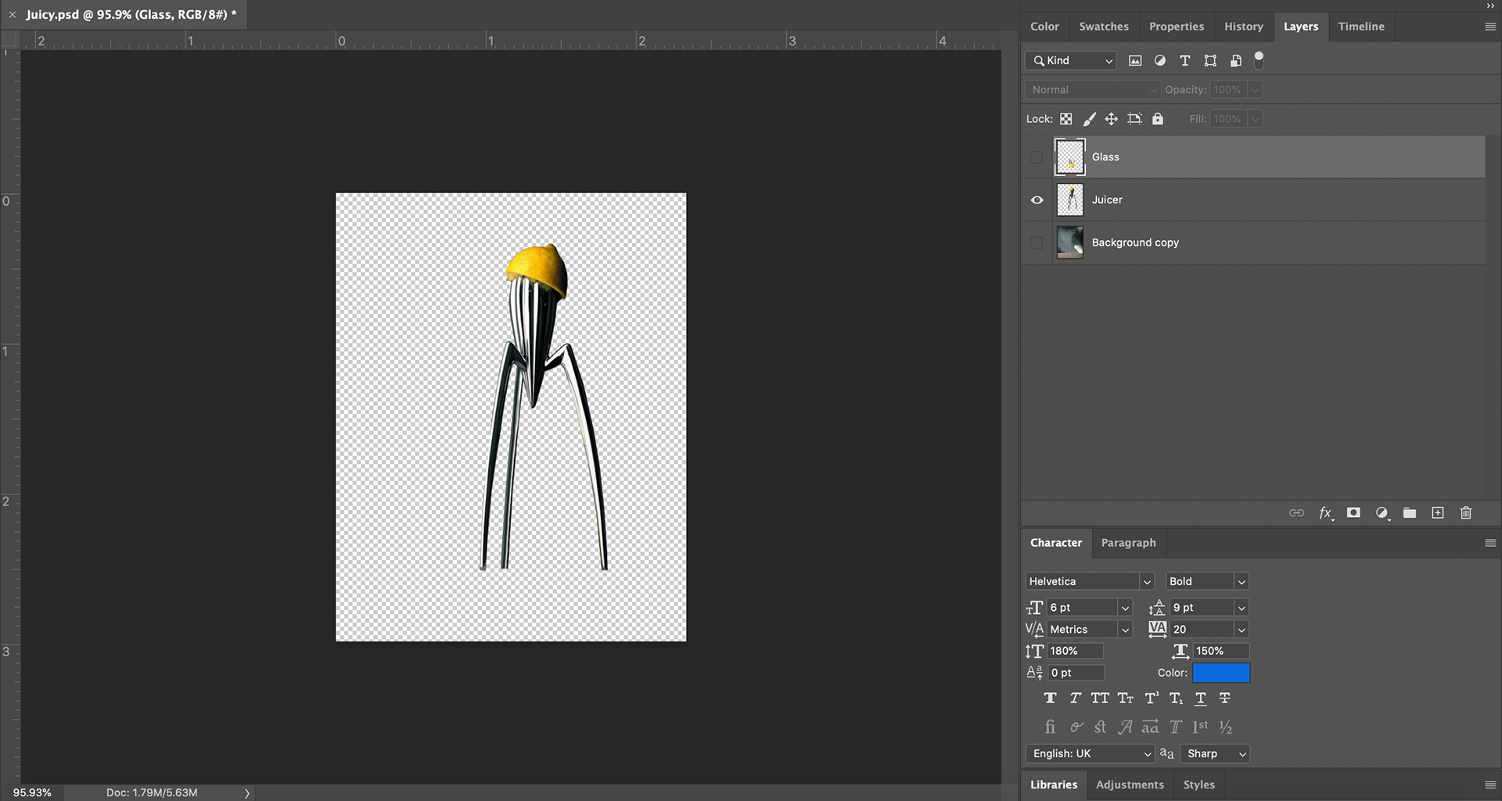Toggle standard ligatures fi button
1502x801 pixels.
coord(1050,727)
